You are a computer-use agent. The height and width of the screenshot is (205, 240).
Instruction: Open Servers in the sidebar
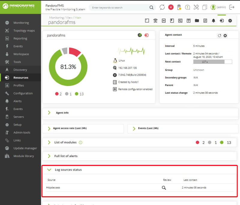[20, 117]
